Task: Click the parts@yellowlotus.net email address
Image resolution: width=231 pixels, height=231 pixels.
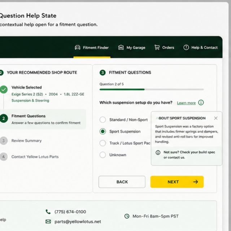Action: click(x=78, y=222)
